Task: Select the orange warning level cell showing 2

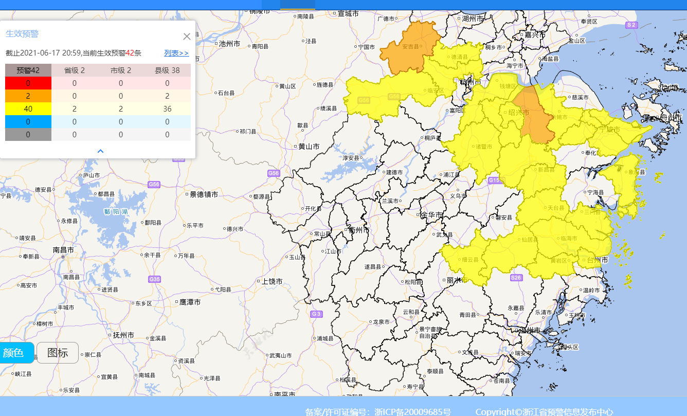Action: click(x=28, y=96)
